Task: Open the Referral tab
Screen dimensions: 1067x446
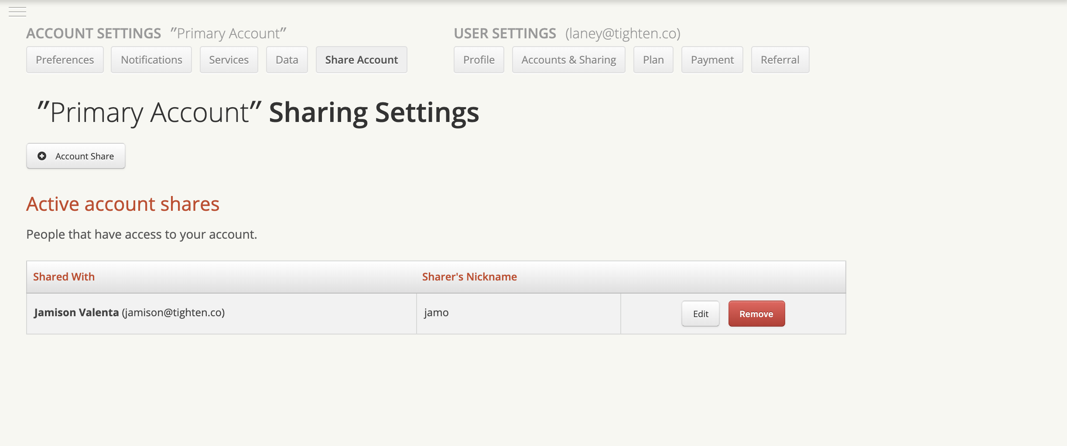Action: [780, 60]
